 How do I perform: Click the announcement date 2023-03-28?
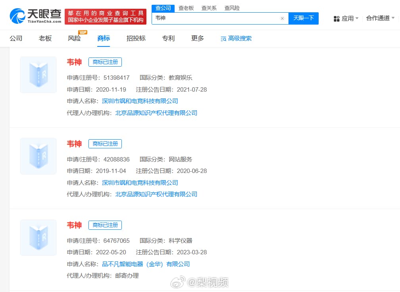click(192, 252)
